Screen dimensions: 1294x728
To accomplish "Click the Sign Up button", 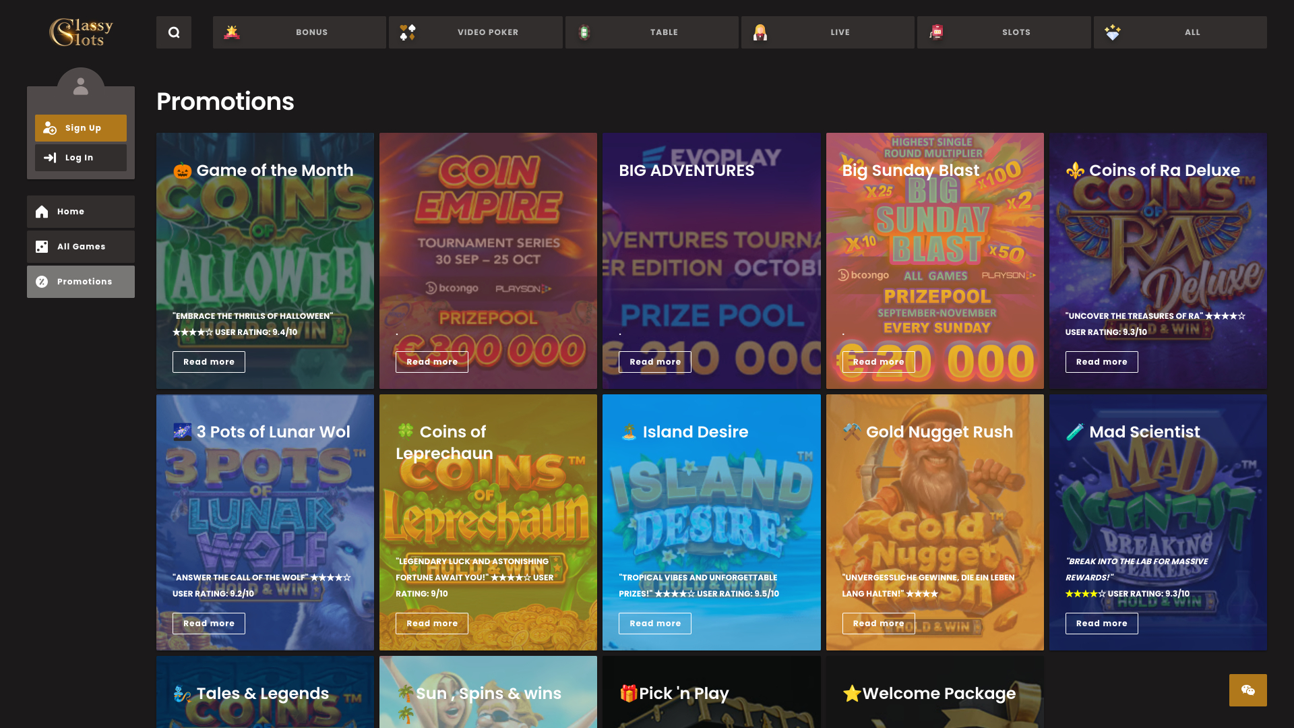I will pos(80,127).
